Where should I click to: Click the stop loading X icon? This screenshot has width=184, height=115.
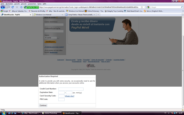17,7
